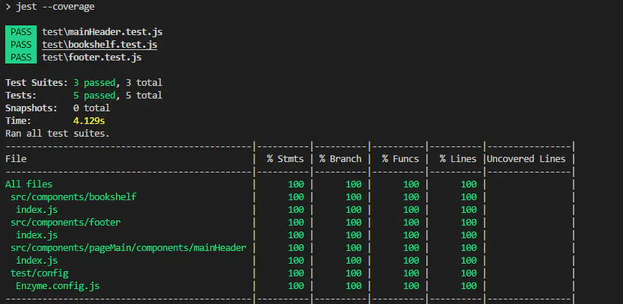Click index.js under src/components/footer
The width and height of the screenshot is (623, 304).
(37, 235)
